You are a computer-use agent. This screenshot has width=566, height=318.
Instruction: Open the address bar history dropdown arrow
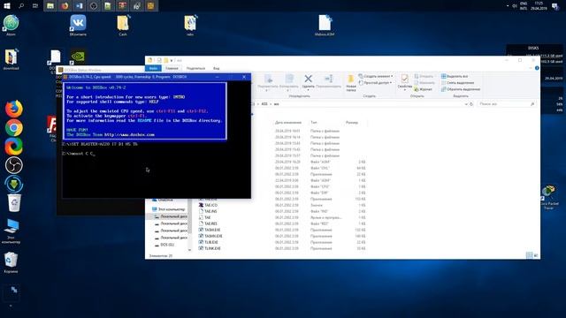tap(466, 104)
